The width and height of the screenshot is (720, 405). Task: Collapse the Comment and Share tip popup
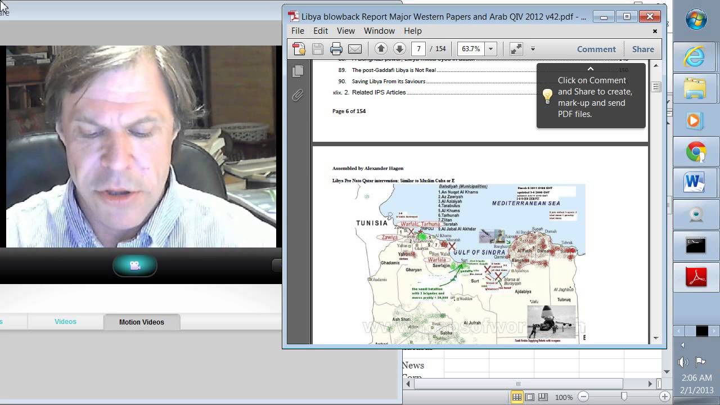[x=591, y=69]
